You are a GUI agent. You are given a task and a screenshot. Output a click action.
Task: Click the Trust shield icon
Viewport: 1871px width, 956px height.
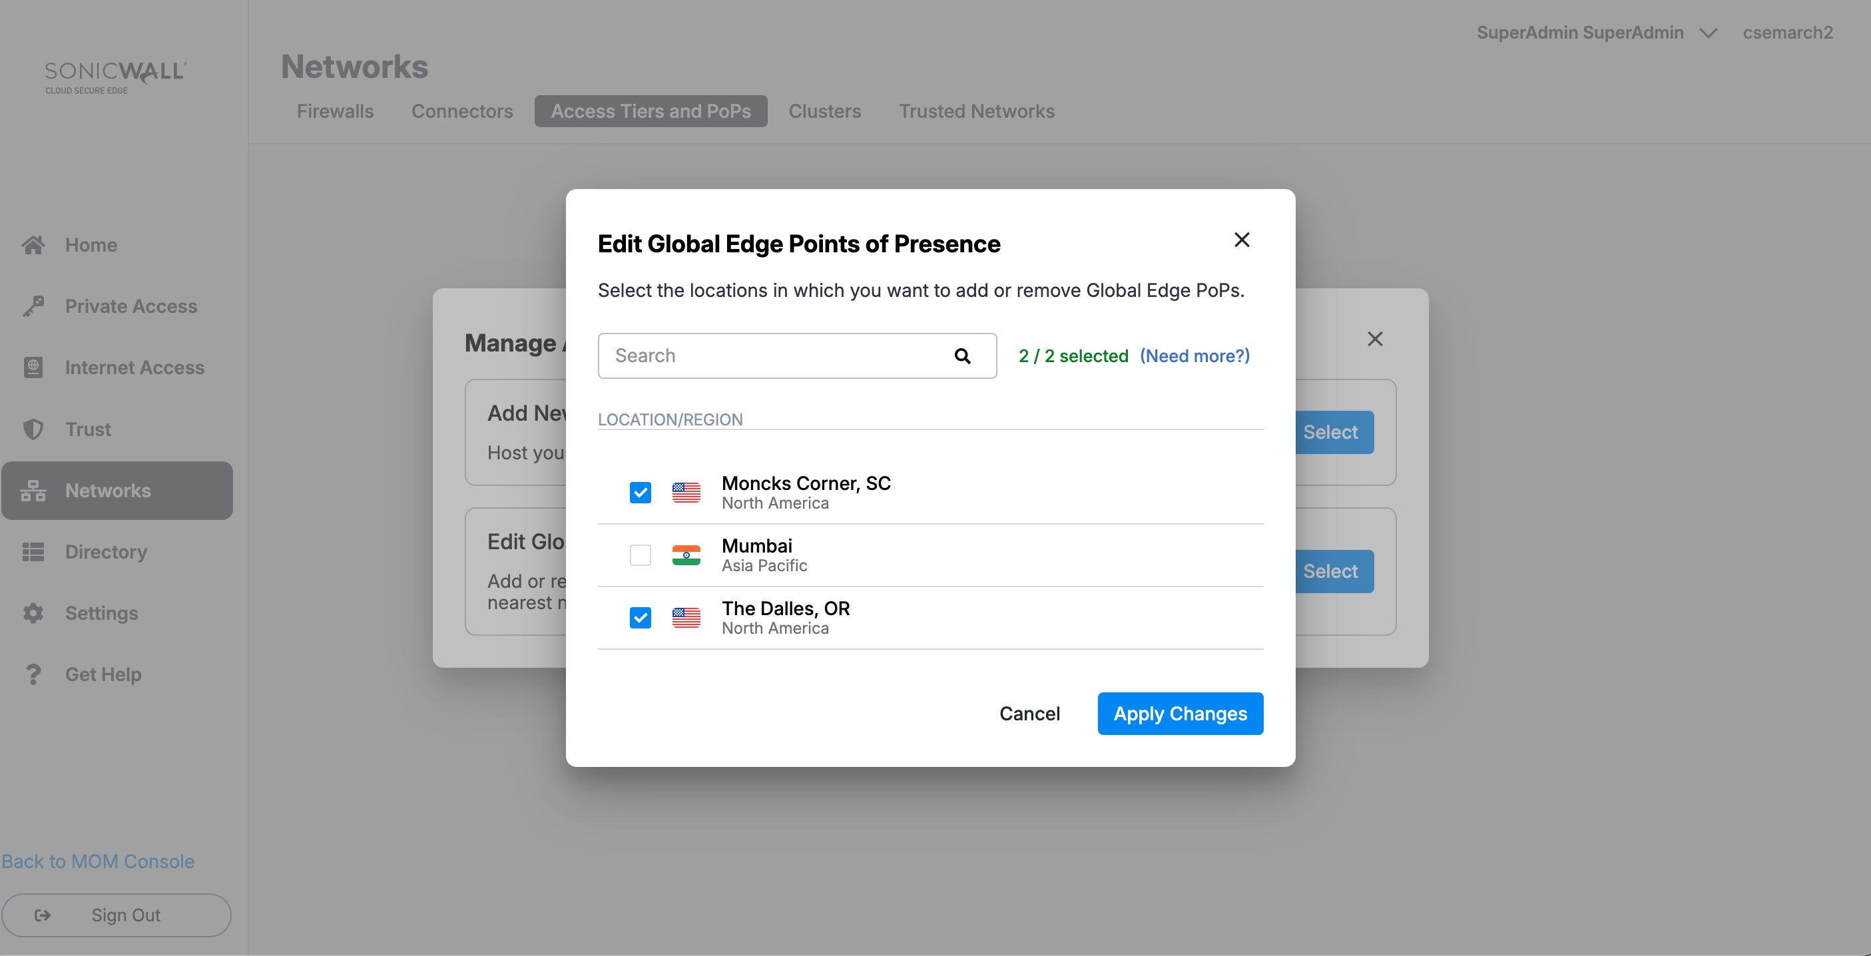[33, 429]
